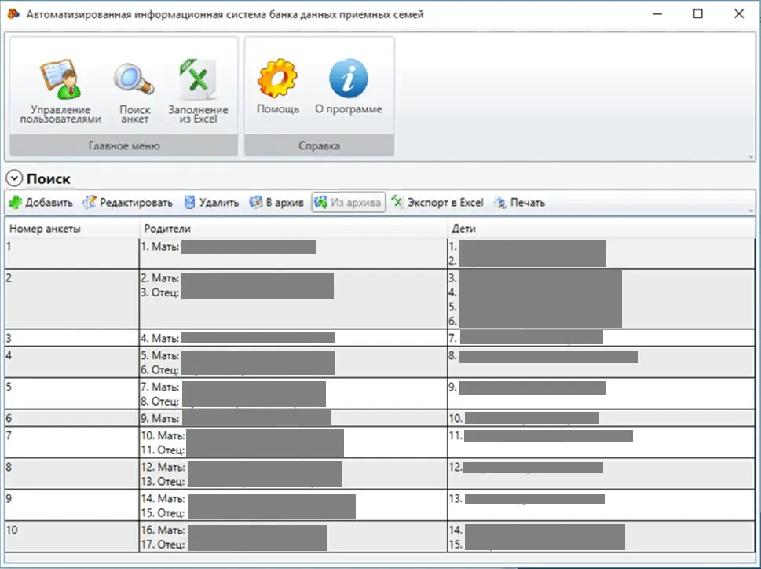This screenshot has width=761, height=569.
Task: Select the row with анкета number 10
Action: point(379,537)
